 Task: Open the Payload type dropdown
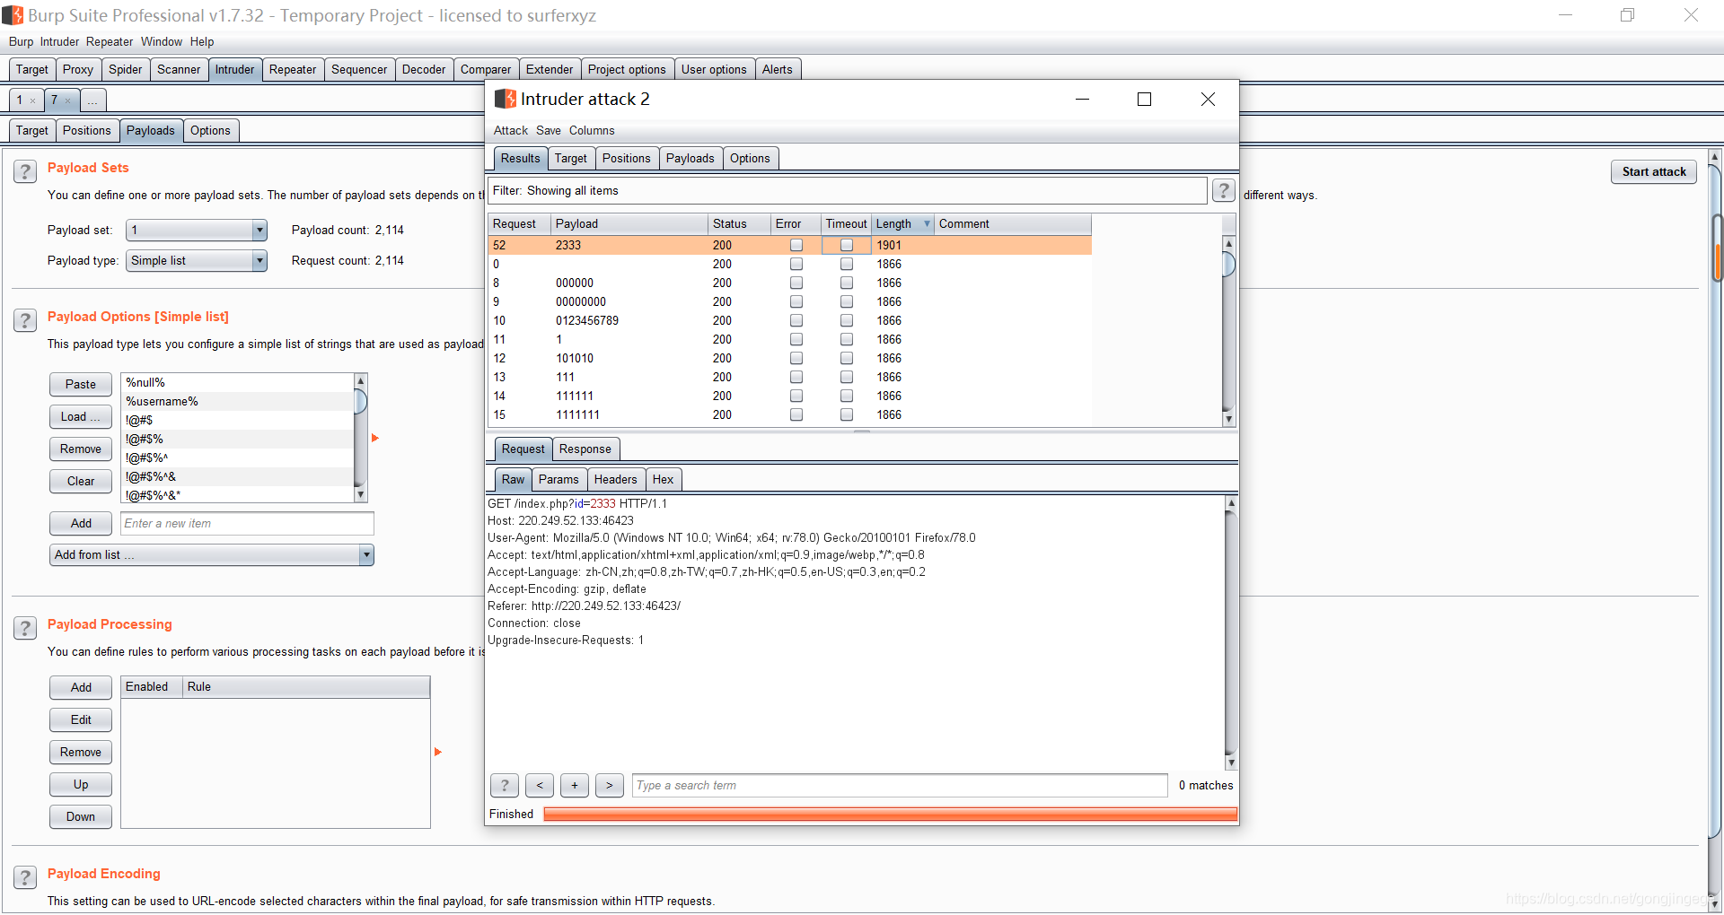pyautogui.click(x=197, y=261)
